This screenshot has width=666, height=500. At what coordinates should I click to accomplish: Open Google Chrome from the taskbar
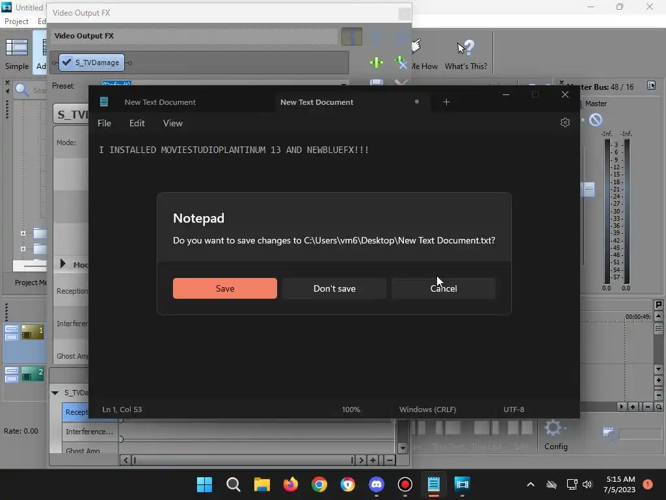point(319,484)
